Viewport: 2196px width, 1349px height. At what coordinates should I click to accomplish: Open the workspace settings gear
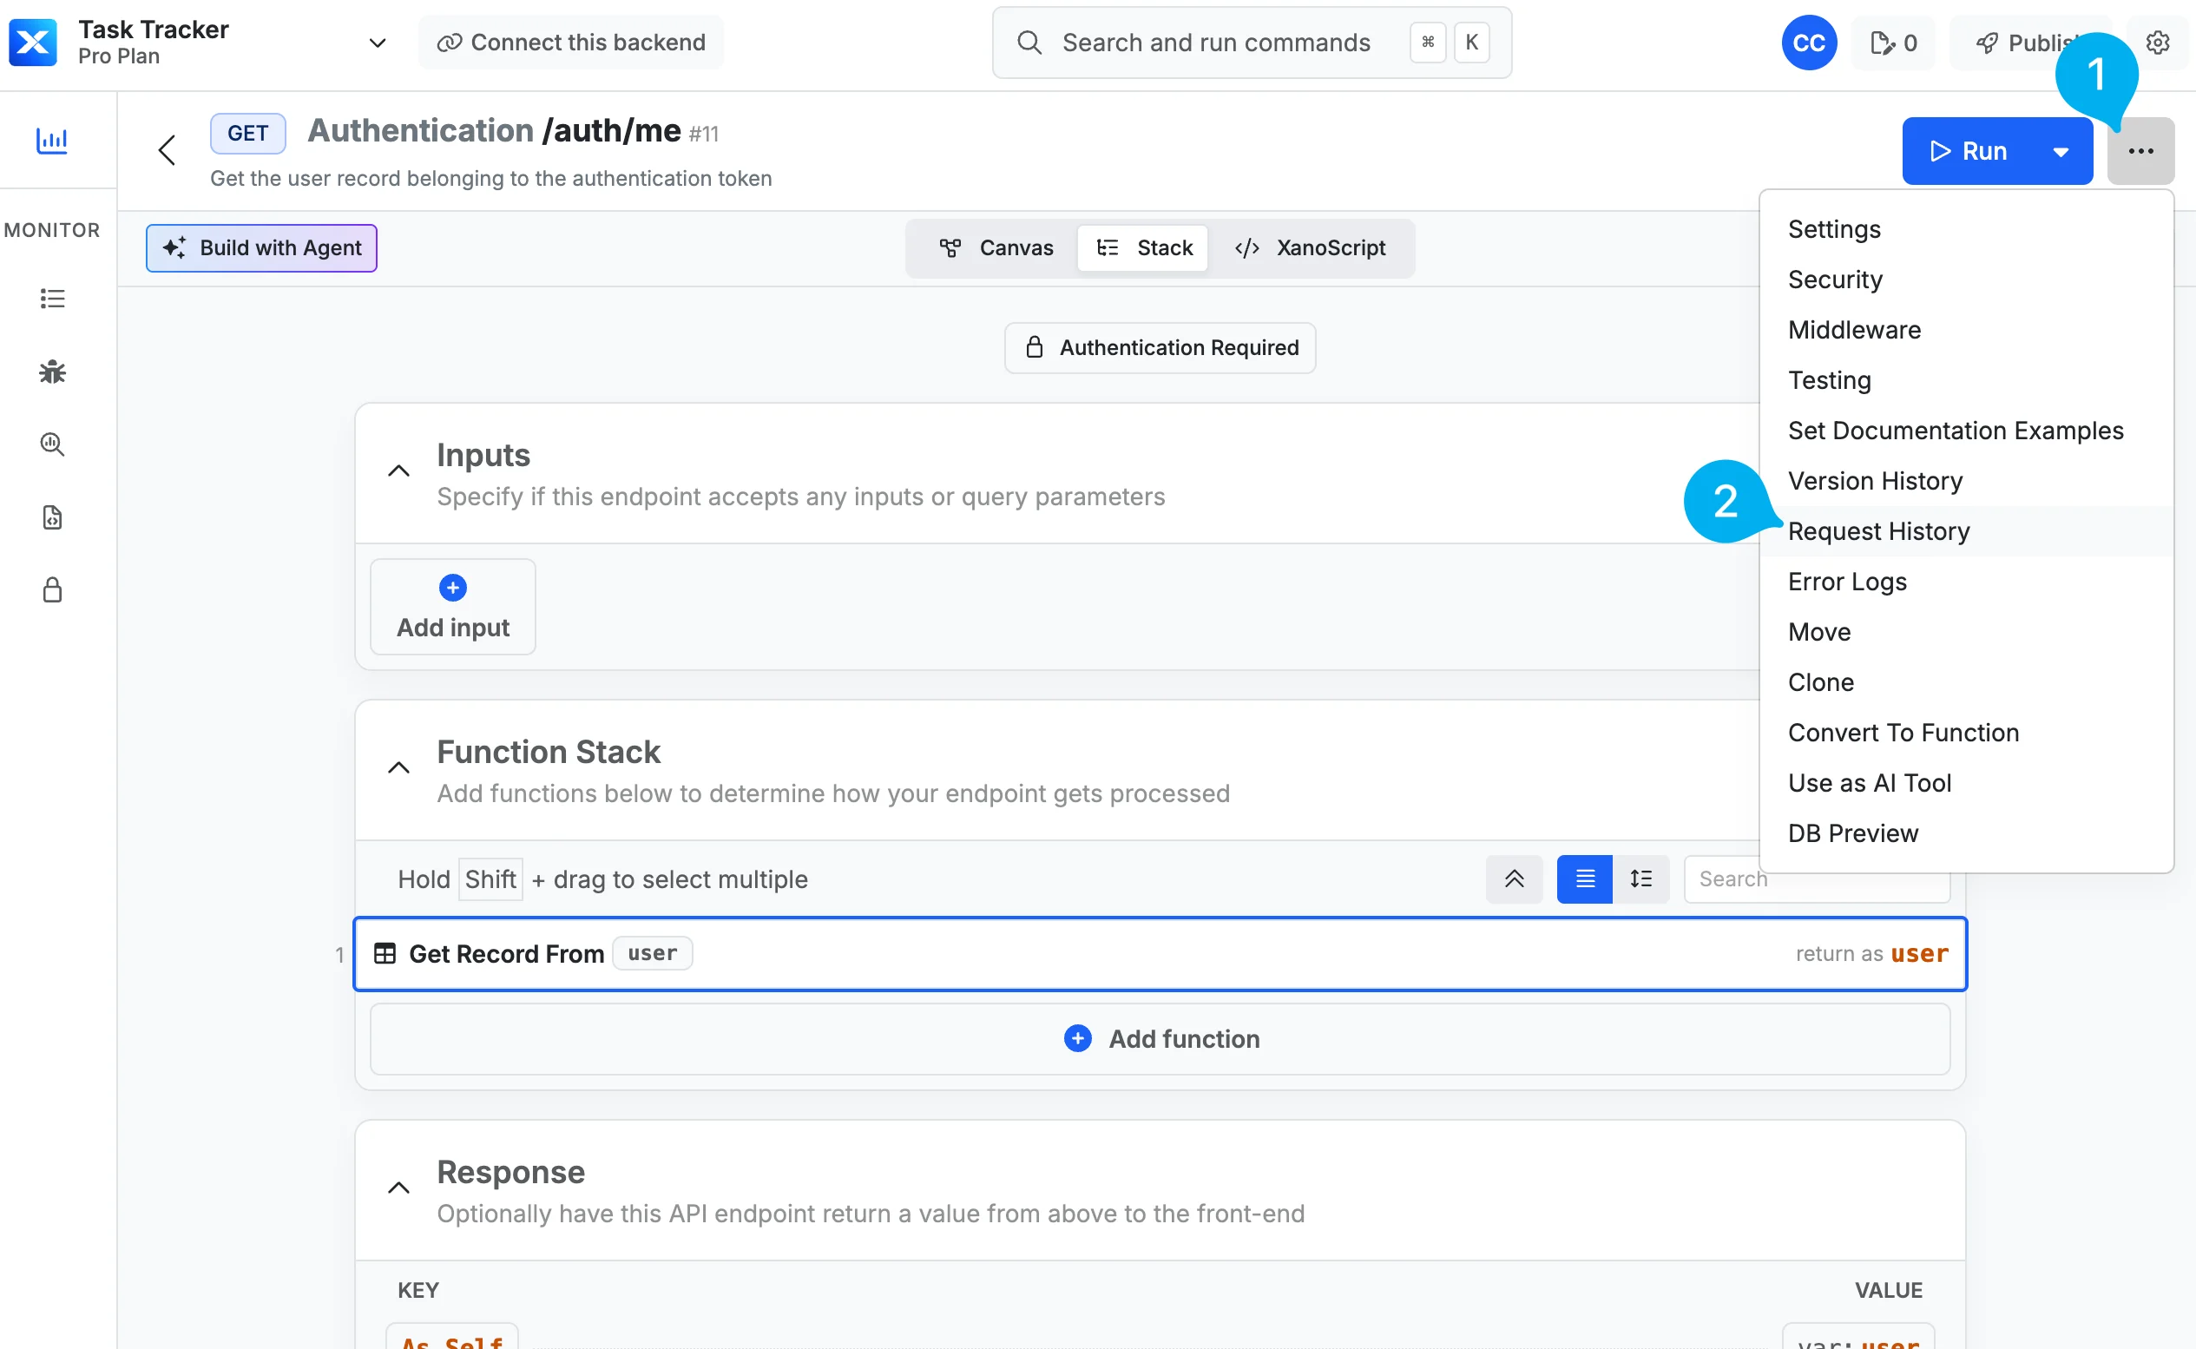point(2157,43)
